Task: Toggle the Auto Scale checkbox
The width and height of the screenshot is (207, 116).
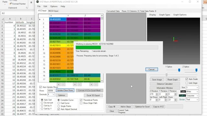Action: pyautogui.click(x=187, y=79)
